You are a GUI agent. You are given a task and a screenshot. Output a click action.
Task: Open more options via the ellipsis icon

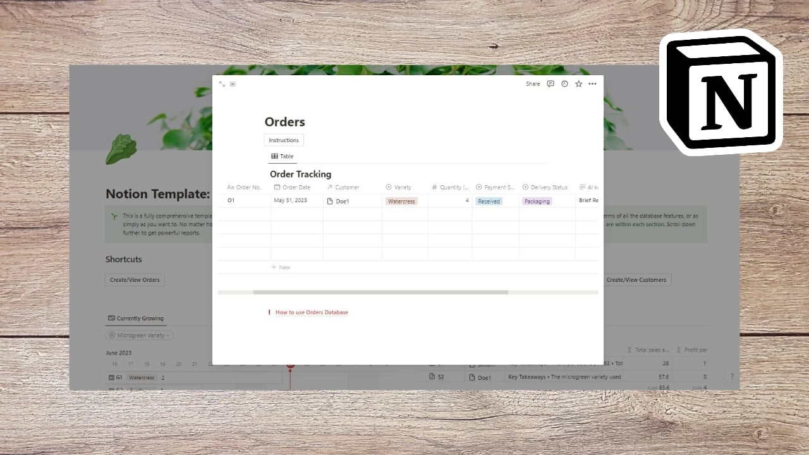(592, 83)
